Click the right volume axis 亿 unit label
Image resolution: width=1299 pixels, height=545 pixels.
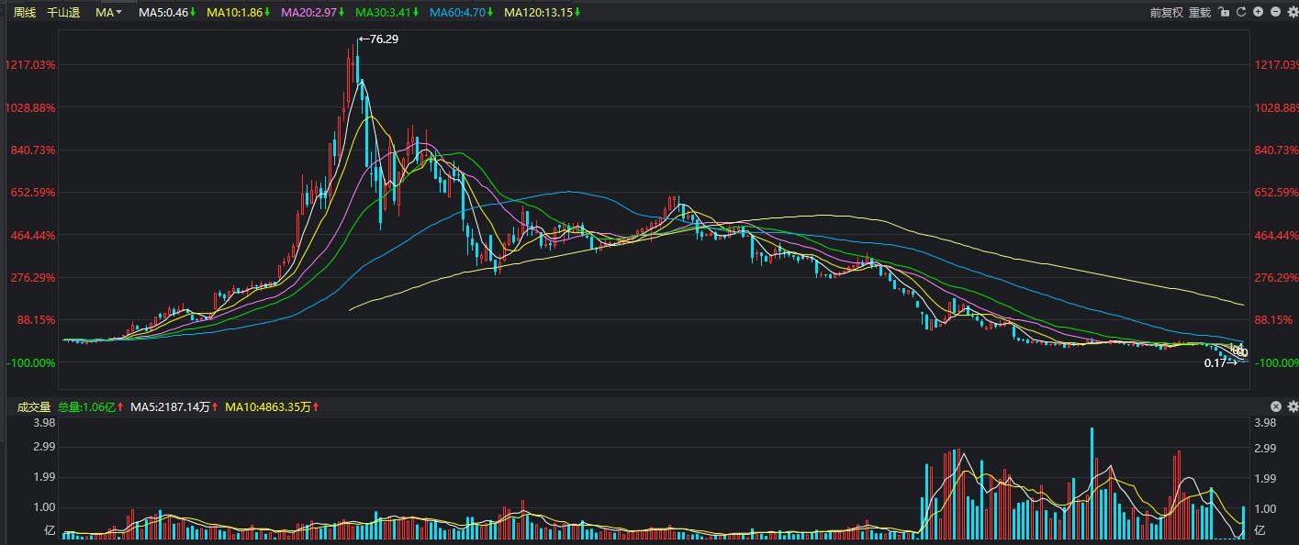(x=1260, y=530)
